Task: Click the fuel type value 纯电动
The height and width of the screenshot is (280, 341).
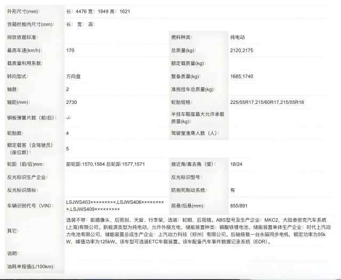Action: tap(238, 37)
